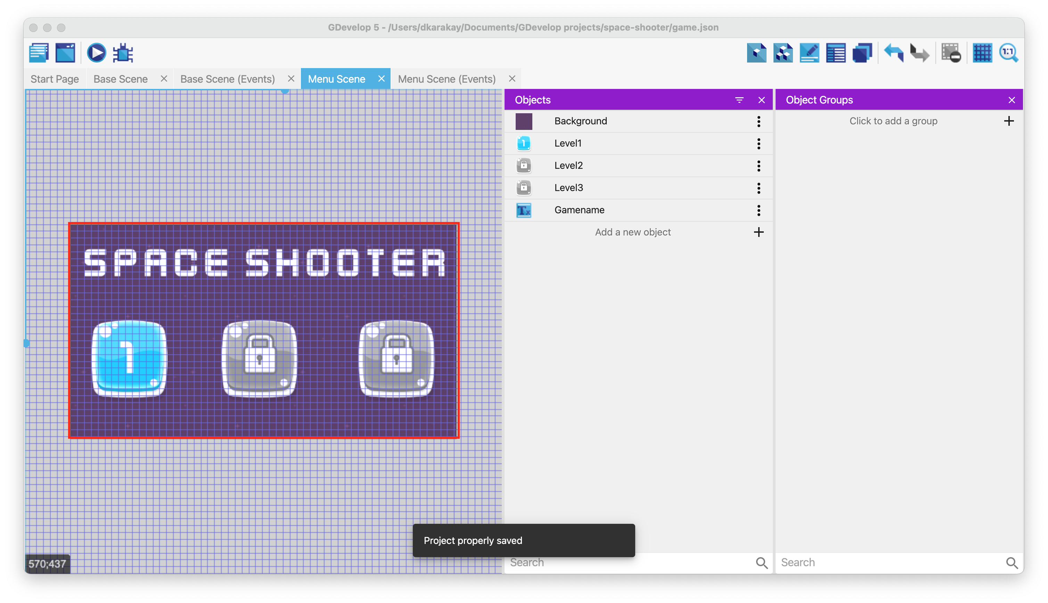
Task: Open the debugger bug icon
Action: tap(123, 52)
